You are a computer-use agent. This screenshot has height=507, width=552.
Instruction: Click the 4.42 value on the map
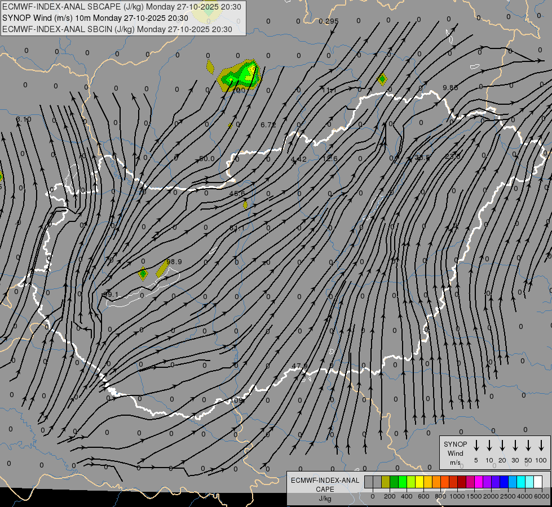click(298, 159)
